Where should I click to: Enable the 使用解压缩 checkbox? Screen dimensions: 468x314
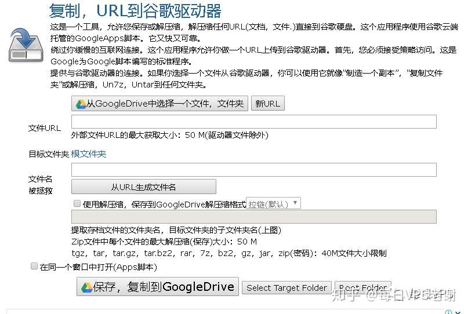pyautogui.click(x=77, y=203)
